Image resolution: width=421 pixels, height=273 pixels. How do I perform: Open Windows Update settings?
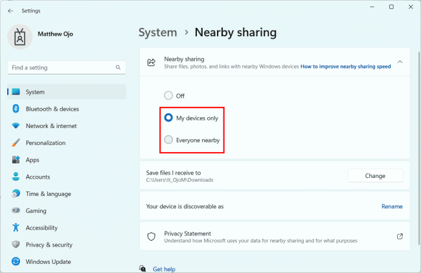click(x=49, y=262)
